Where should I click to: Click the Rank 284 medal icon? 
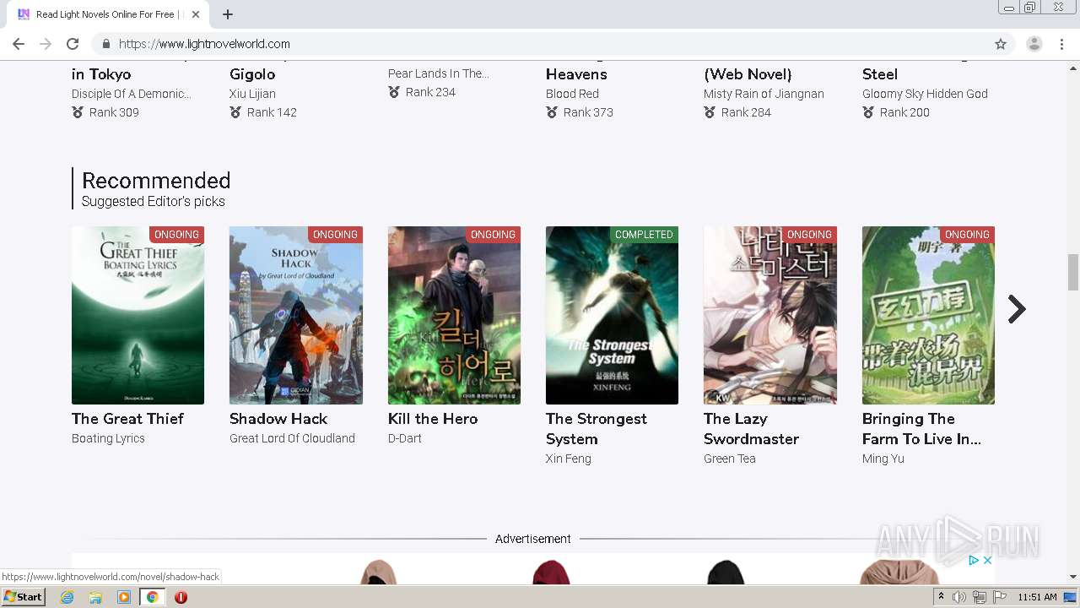(x=710, y=112)
